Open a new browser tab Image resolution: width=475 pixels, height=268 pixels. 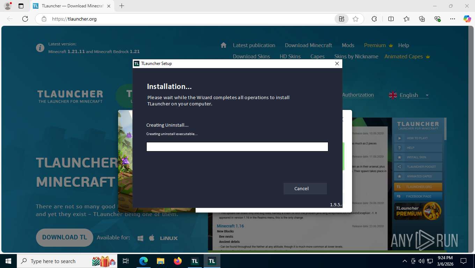[122, 6]
